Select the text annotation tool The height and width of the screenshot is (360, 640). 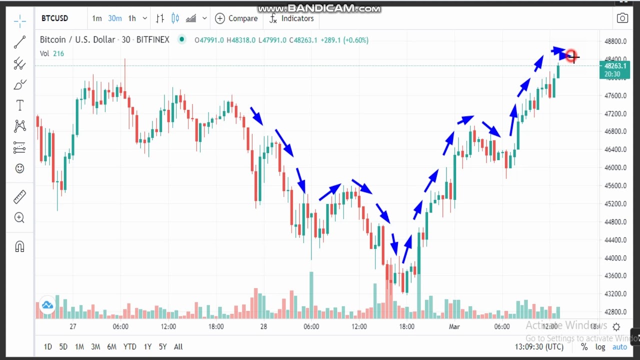19,105
